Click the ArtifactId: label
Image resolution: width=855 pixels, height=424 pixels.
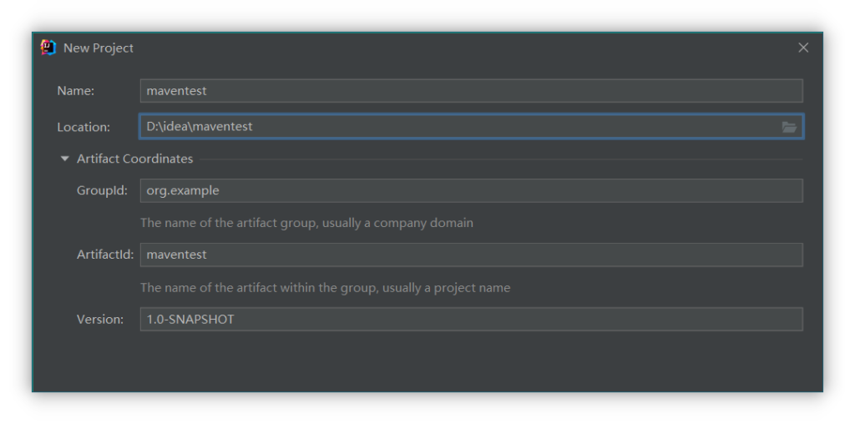tap(105, 255)
